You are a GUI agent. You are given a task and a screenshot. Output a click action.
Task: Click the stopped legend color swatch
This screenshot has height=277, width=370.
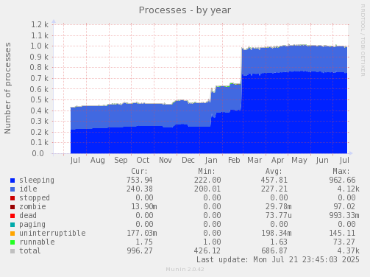tap(13, 198)
